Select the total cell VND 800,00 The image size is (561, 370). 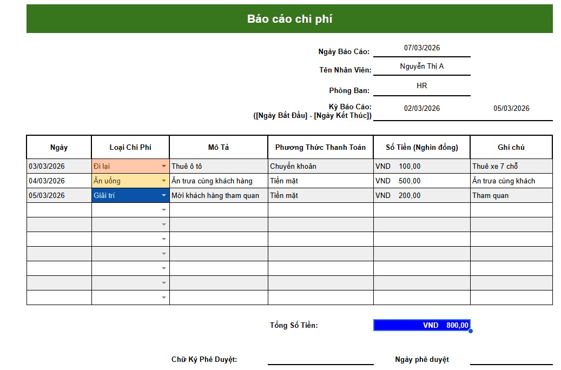422,325
